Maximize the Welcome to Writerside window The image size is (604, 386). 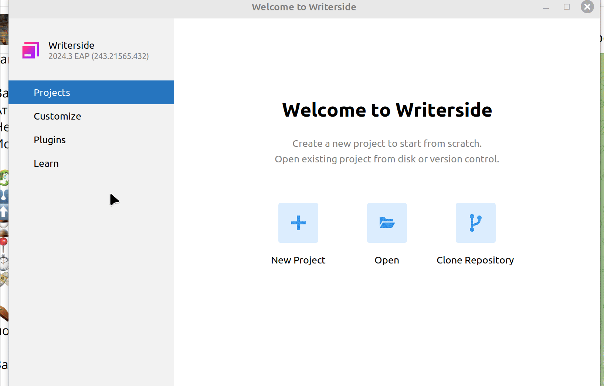click(x=566, y=7)
